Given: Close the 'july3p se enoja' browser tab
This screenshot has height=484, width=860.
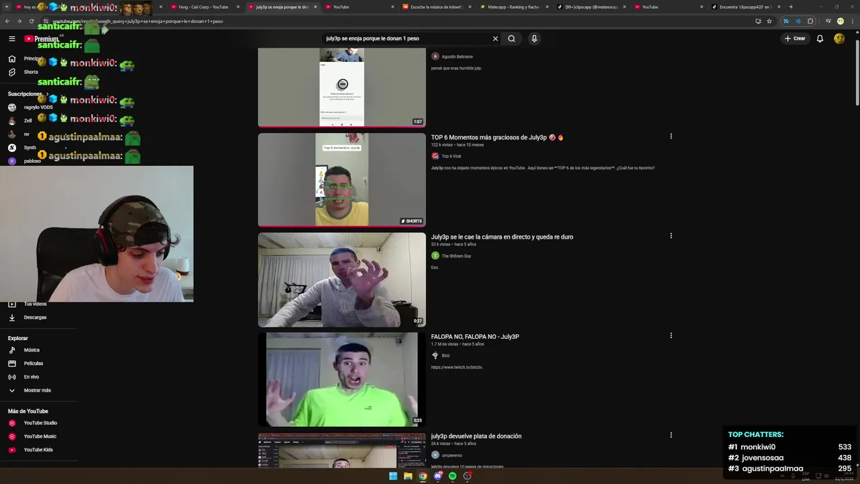Looking at the screenshot, I should pos(315,7).
